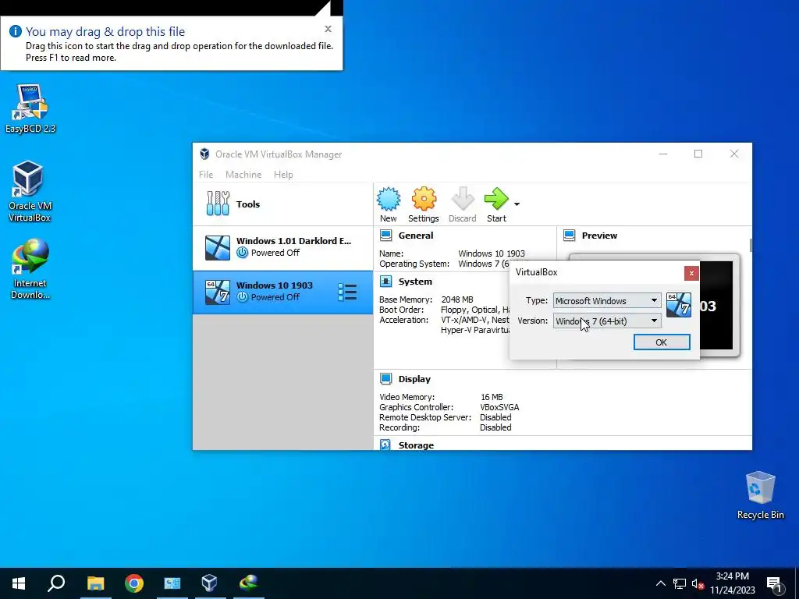Click the network tray icon
The width and height of the screenshot is (799, 599).
[x=680, y=583]
